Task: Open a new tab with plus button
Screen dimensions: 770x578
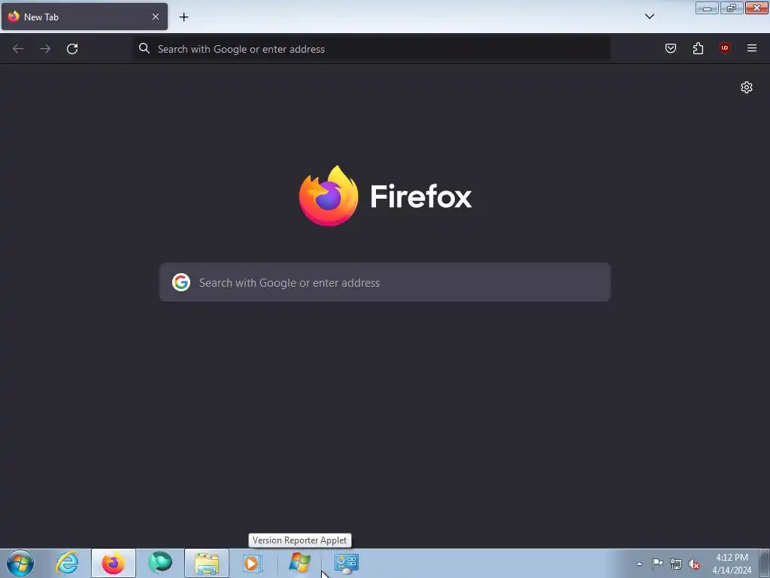Action: click(x=183, y=17)
